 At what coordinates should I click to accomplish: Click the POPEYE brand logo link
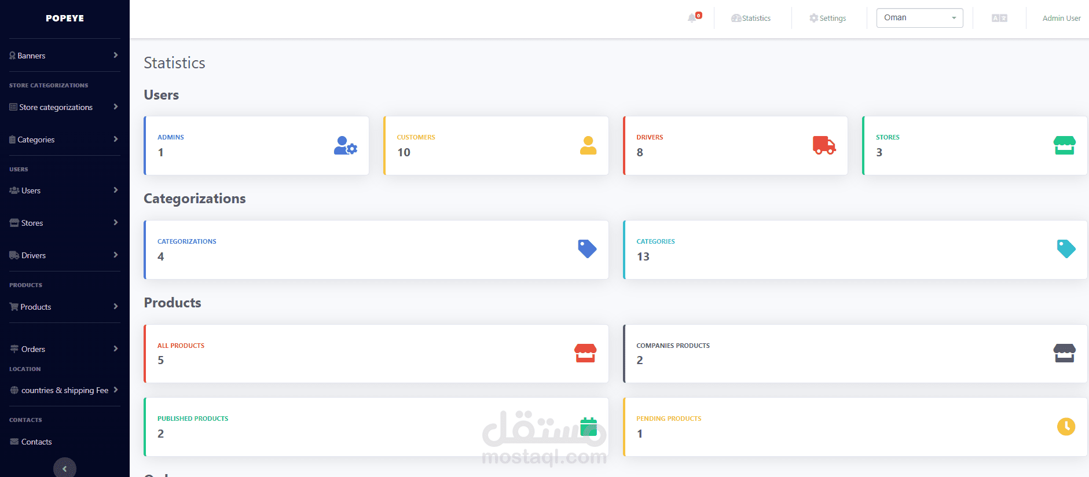65,19
